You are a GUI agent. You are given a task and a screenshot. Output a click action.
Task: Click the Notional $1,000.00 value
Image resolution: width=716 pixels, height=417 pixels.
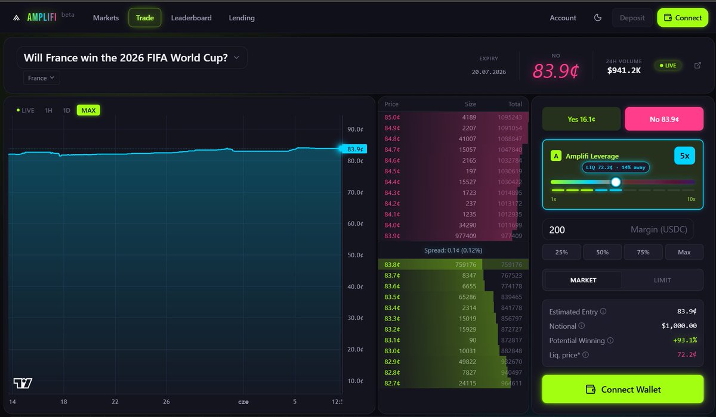[678, 326]
